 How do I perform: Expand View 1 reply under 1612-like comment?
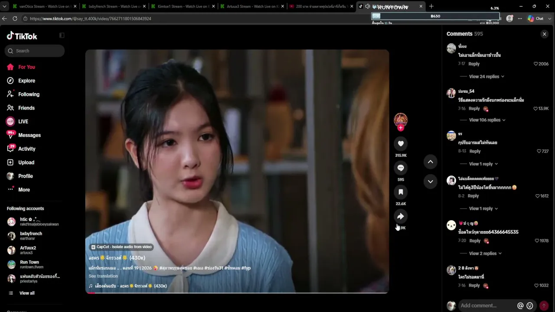[x=483, y=209]
